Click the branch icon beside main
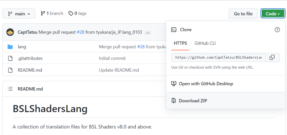This screenshot has height=135, width=287. pyautogui.click(x=10, y=14)
